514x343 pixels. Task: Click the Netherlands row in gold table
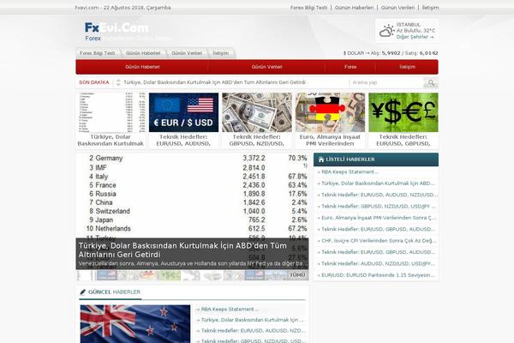coord(197,229)
